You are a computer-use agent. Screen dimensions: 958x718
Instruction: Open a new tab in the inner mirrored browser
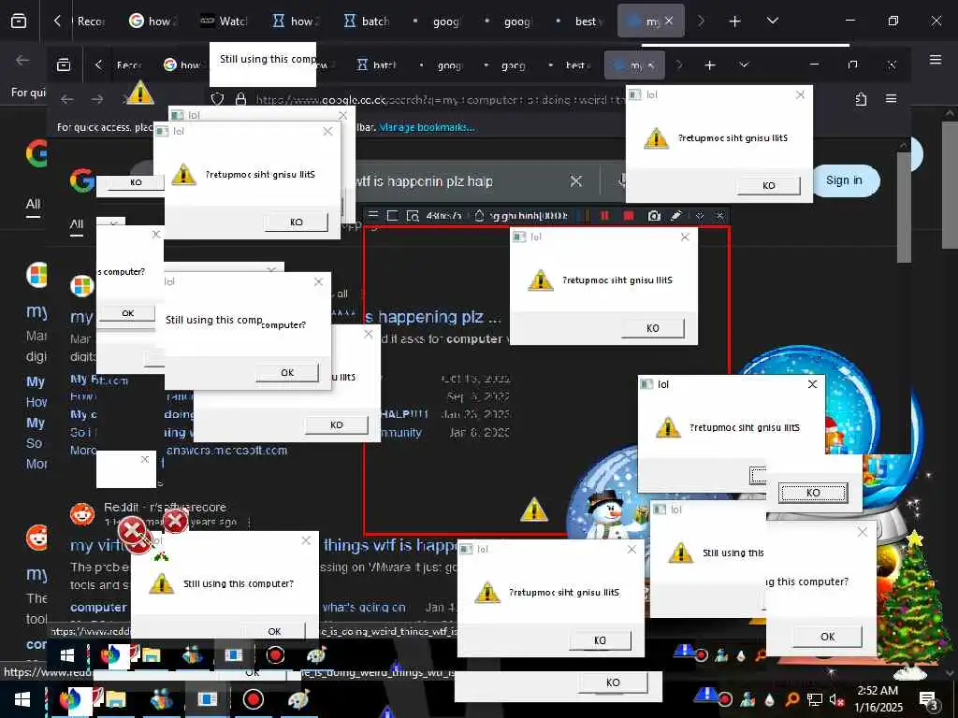click(x=709, y=65)
